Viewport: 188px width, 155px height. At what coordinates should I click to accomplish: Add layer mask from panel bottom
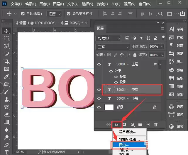point(124,124)
